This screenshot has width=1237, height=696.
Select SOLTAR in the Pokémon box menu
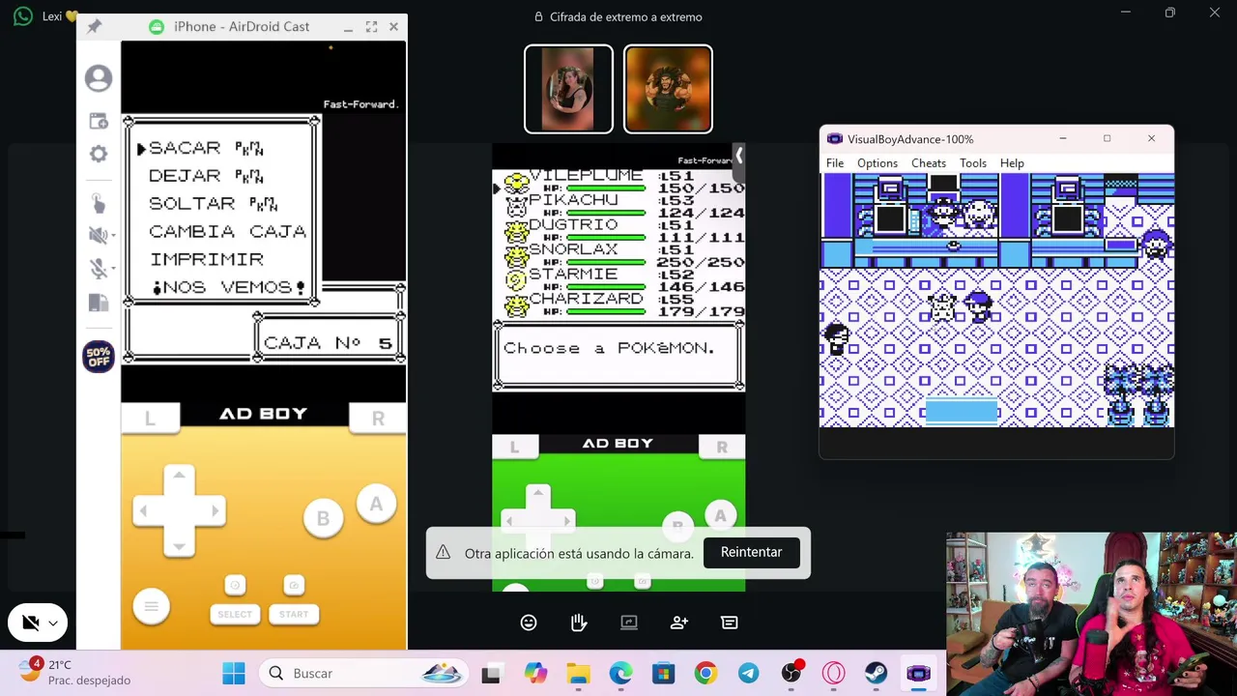(213, 204)
